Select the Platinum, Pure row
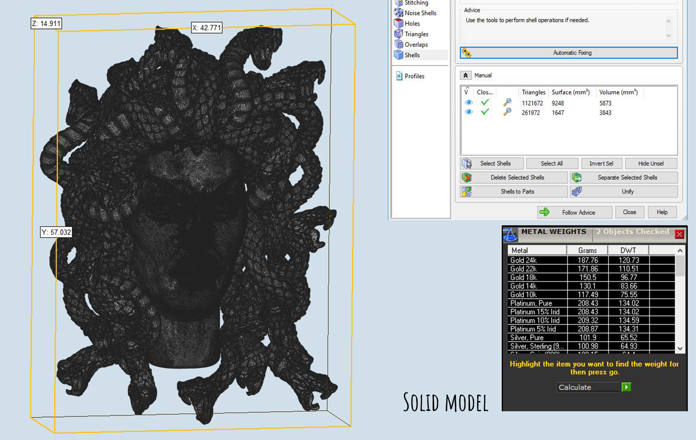696x440 pixels. point(591,303)
